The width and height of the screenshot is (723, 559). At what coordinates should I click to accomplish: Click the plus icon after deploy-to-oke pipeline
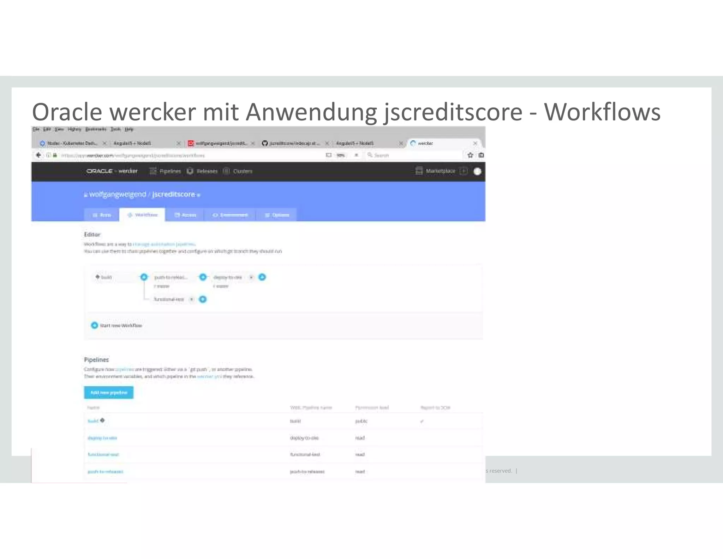tap(262, 277)
